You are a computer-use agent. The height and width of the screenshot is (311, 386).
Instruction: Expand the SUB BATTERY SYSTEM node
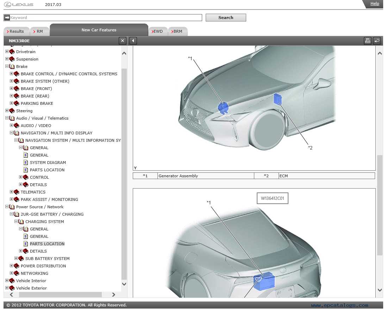(x=16, y=258)
